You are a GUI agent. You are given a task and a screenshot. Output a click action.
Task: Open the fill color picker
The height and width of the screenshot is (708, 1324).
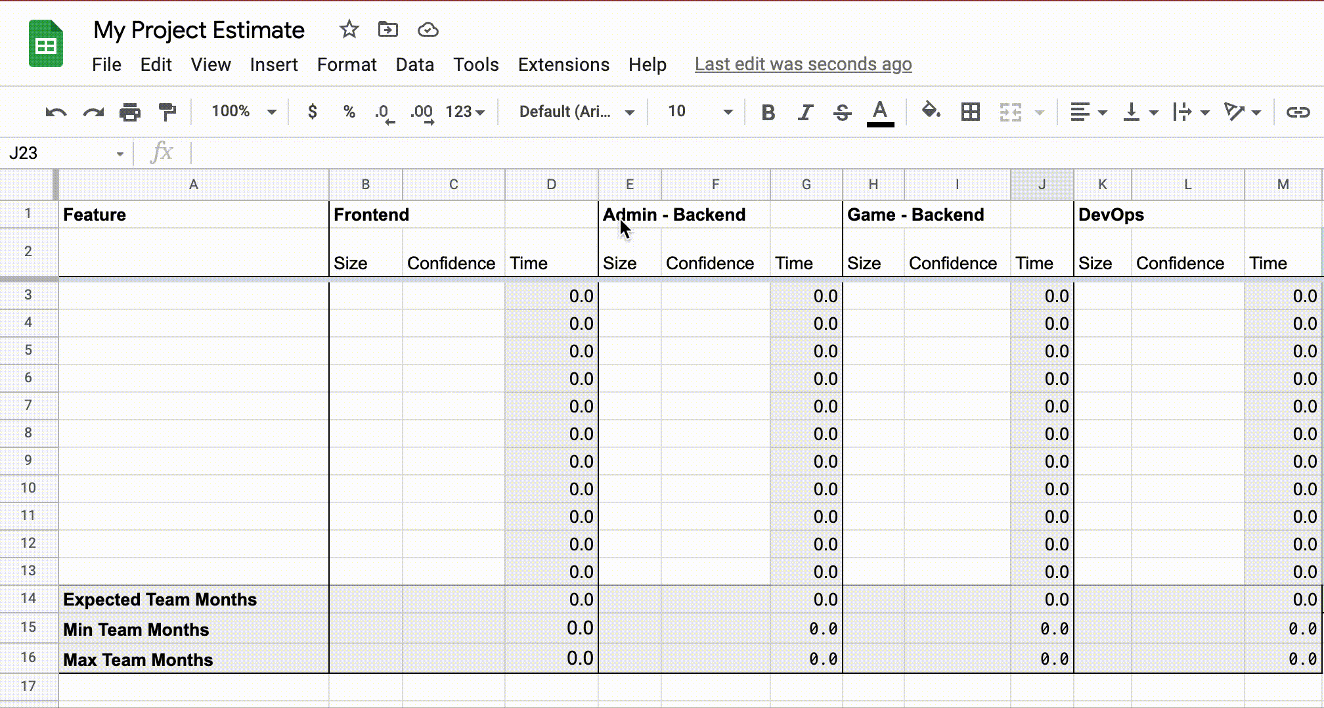pyautogui.click(x=931, y=111)
